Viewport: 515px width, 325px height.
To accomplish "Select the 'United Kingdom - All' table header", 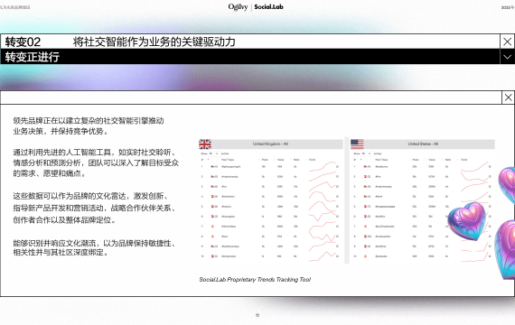I will click(x=270, y=144).
